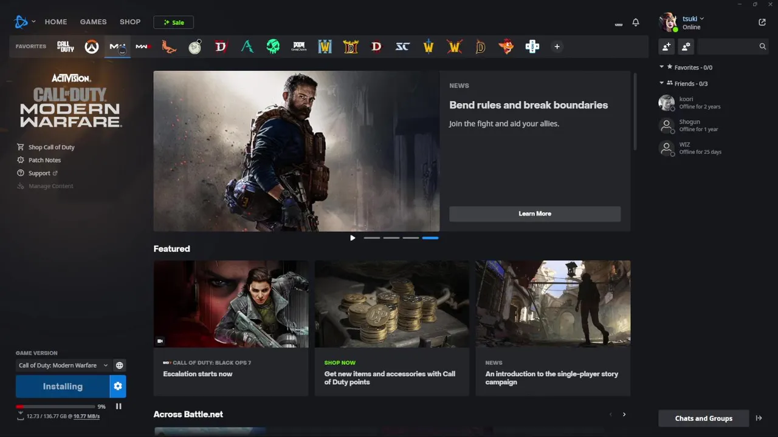778x437 pixels.
Task: Open the single-player story campaign card
Action: click(553, 328)
